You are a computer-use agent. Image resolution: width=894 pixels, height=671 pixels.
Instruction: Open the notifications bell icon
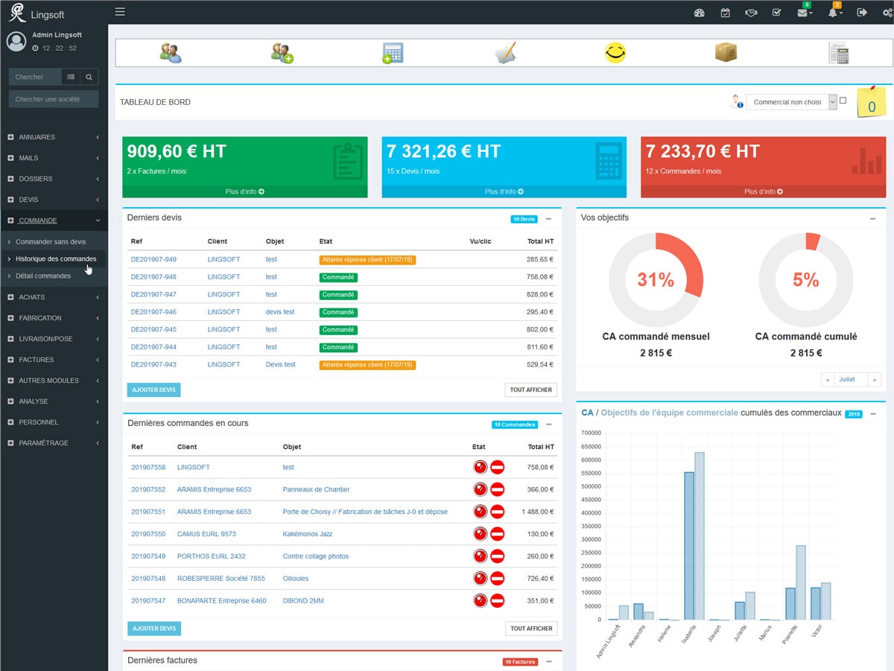point(834,13)
